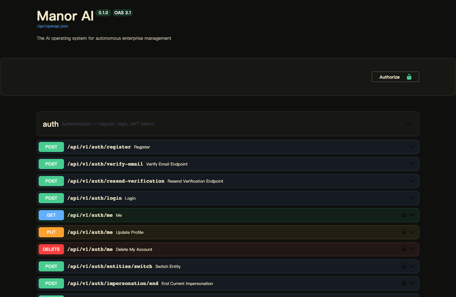Screen dimensions: 456x297
Task: Expand the Resend Verification Endpoint chevron
Action: click(x=412, y=181)
